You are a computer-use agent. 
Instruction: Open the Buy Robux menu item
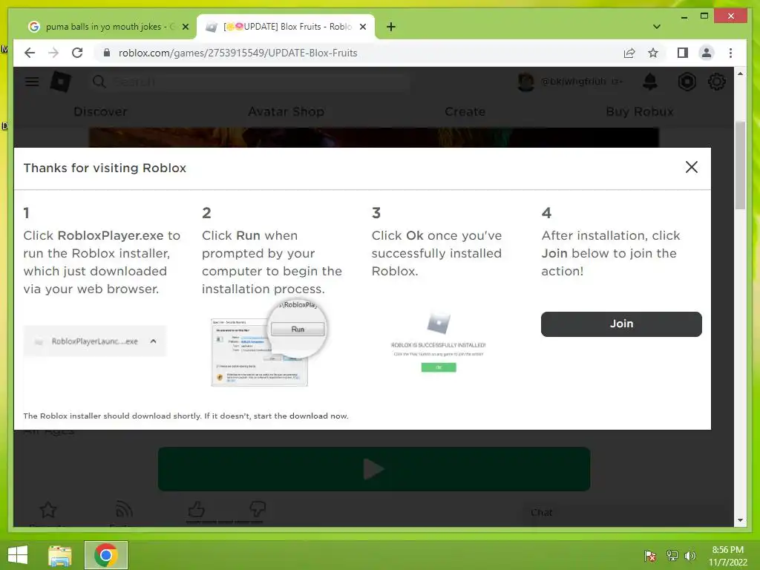pyautogui.click(x=639, y=111)
